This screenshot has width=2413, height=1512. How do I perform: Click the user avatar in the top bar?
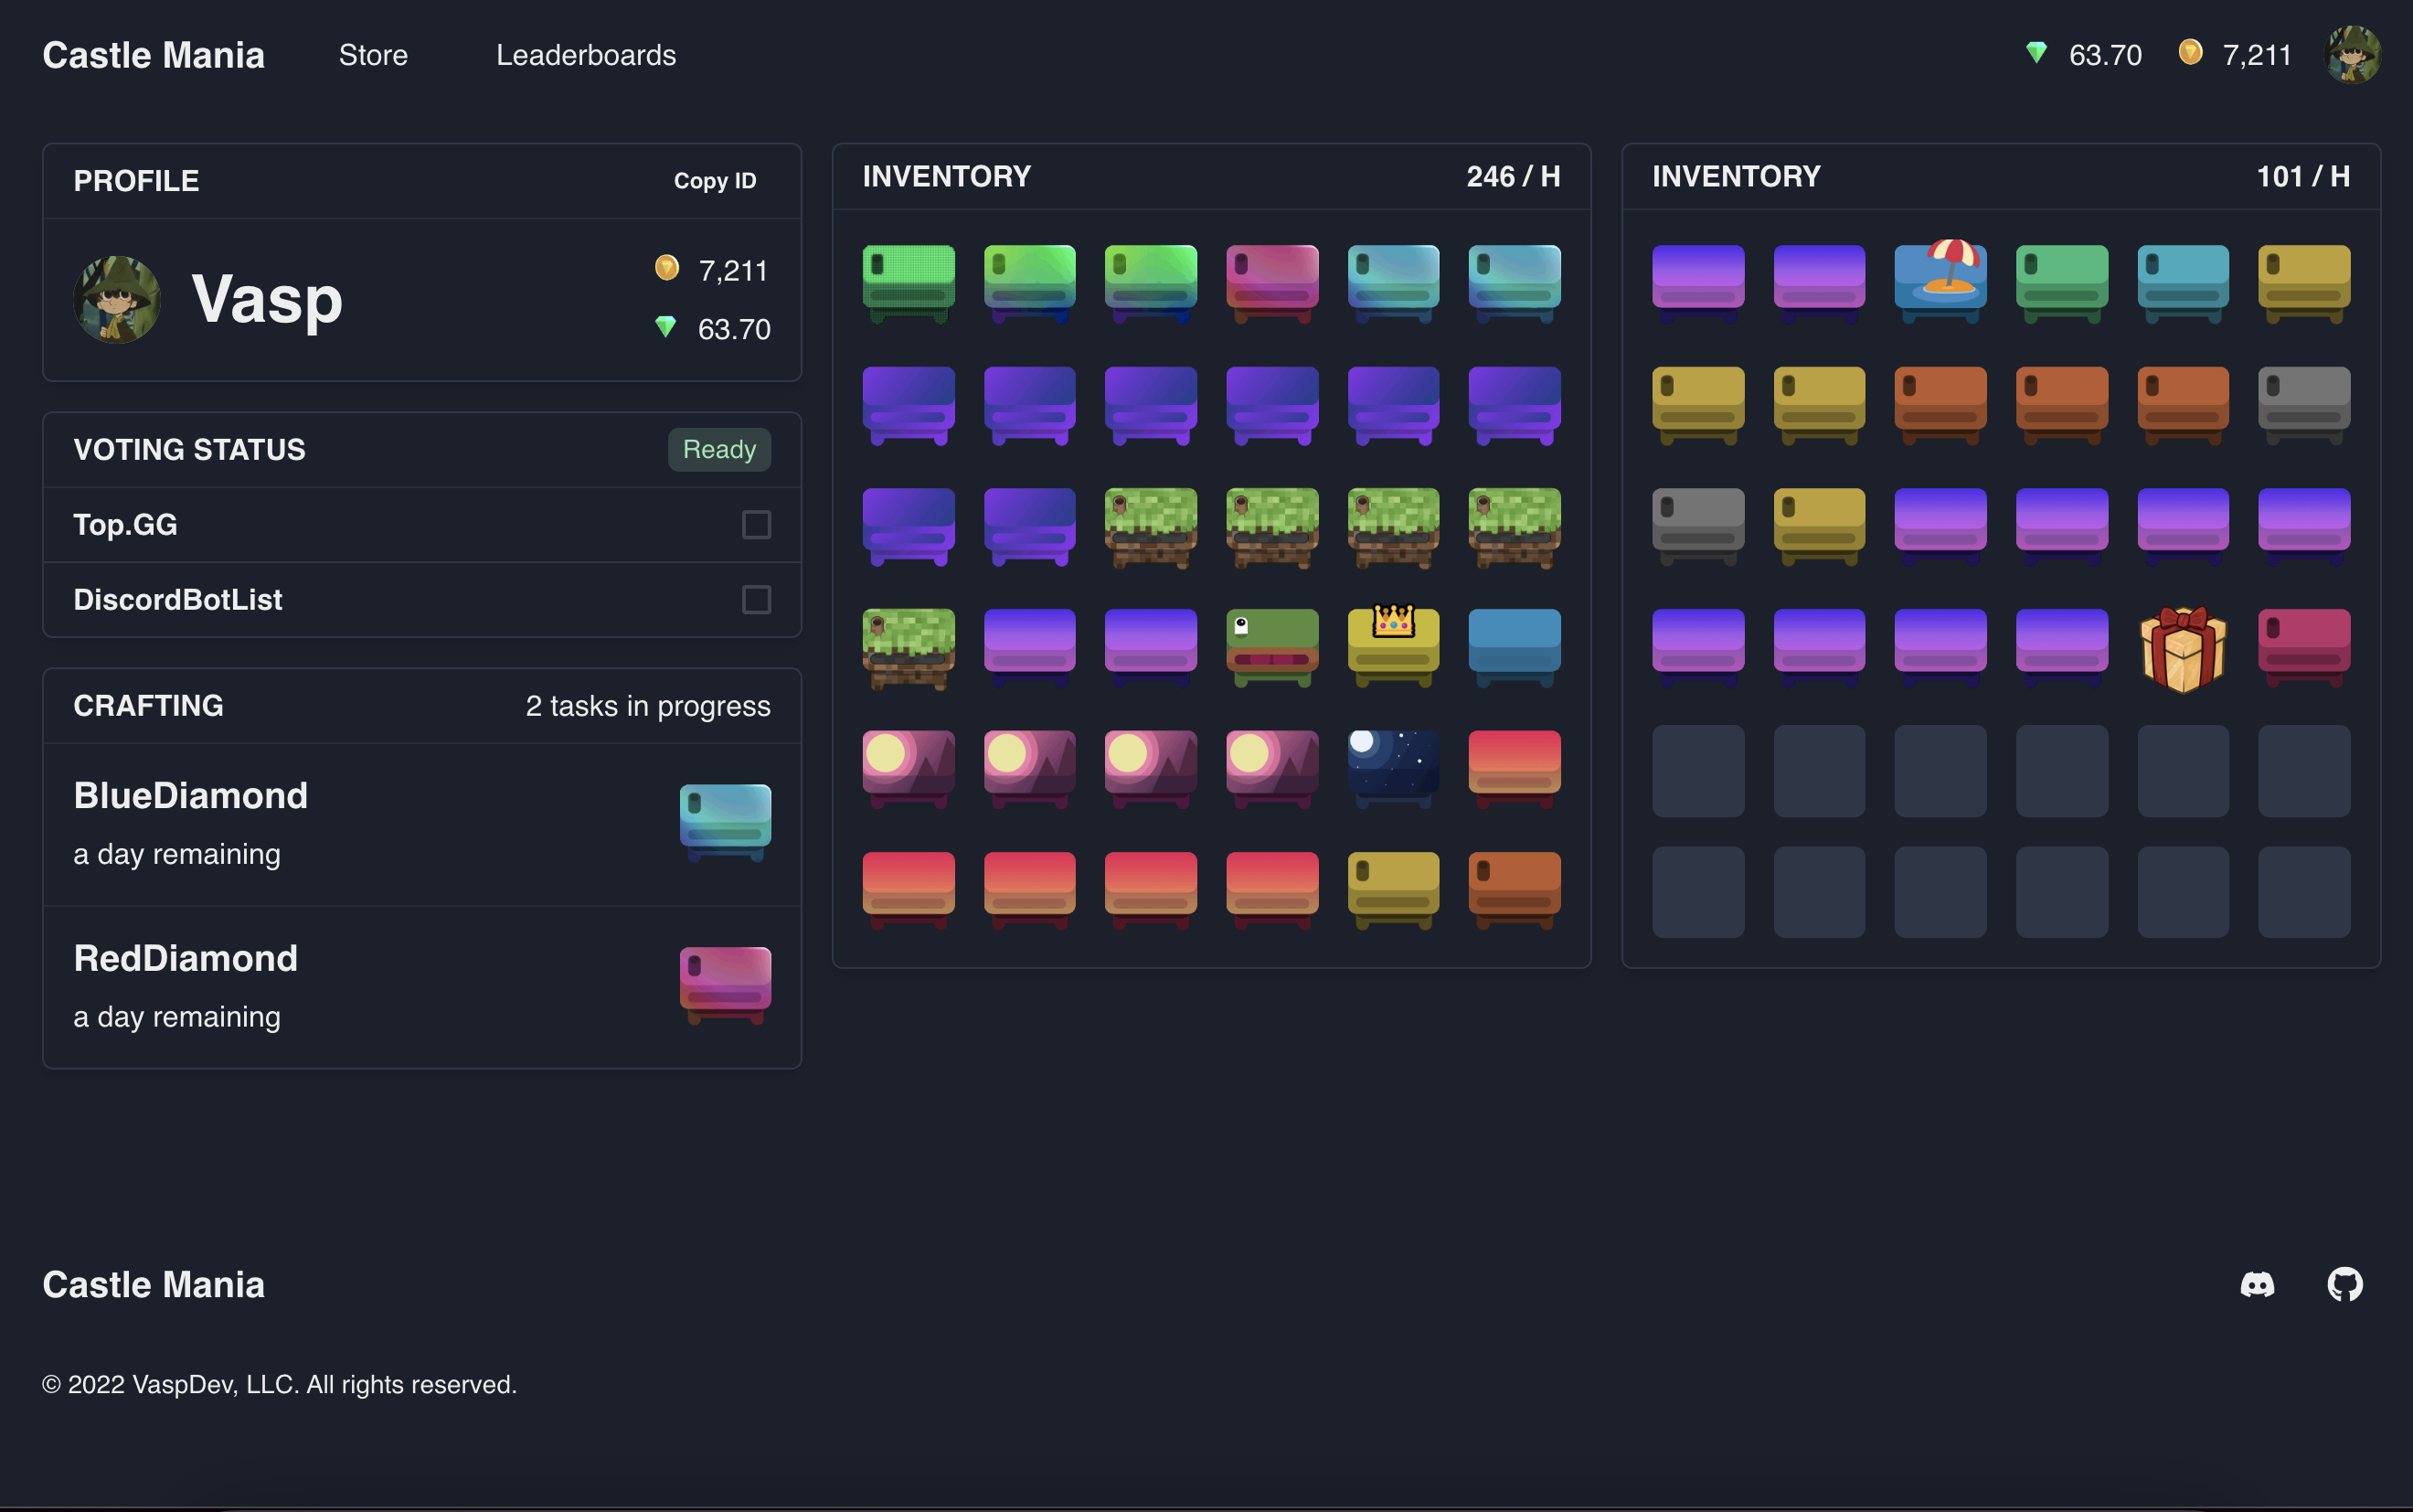[x=2353, y=55]
